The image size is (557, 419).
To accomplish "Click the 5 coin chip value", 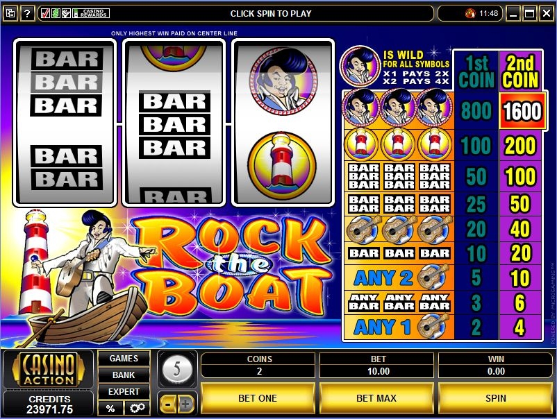I will click(x=177, y=369).
